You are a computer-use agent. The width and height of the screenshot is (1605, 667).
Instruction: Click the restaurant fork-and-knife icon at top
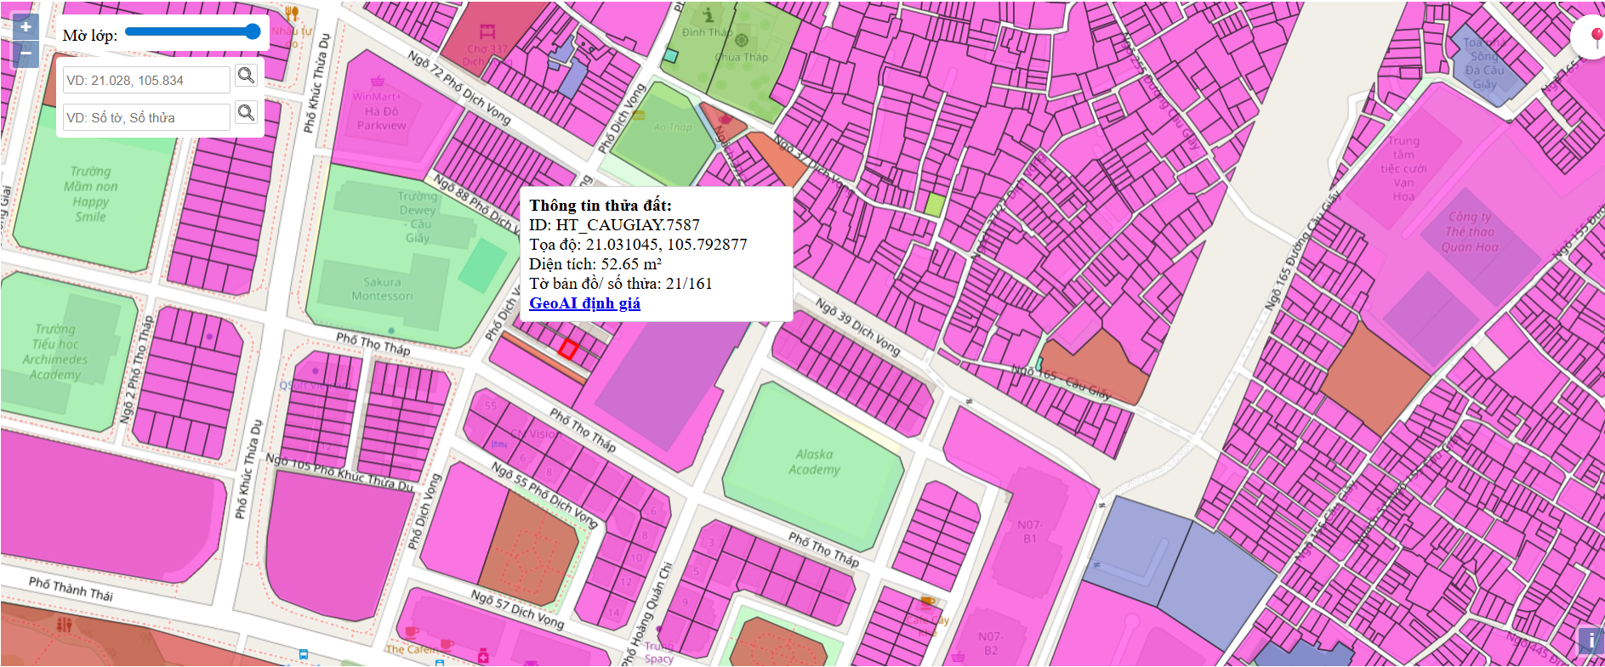(292, 13)
